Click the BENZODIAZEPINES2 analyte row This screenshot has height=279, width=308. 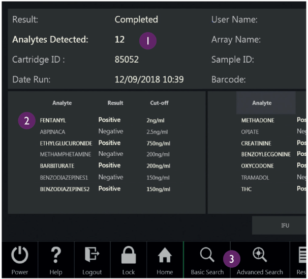(105, 189)
